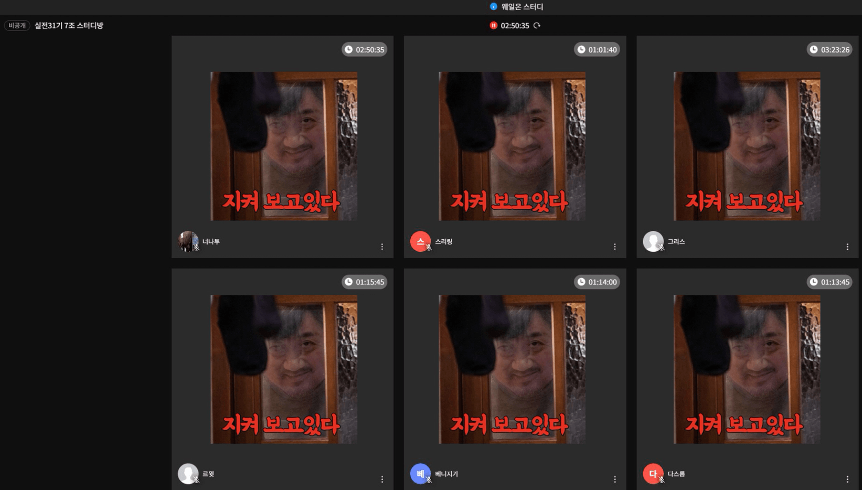
Task: Open more options menu for 르윗
Action: click(x=382, y=479)
